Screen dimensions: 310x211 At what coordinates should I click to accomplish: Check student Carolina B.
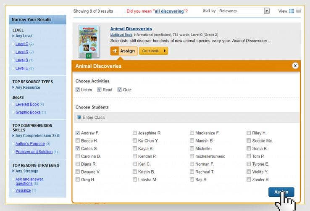(77, 156)
